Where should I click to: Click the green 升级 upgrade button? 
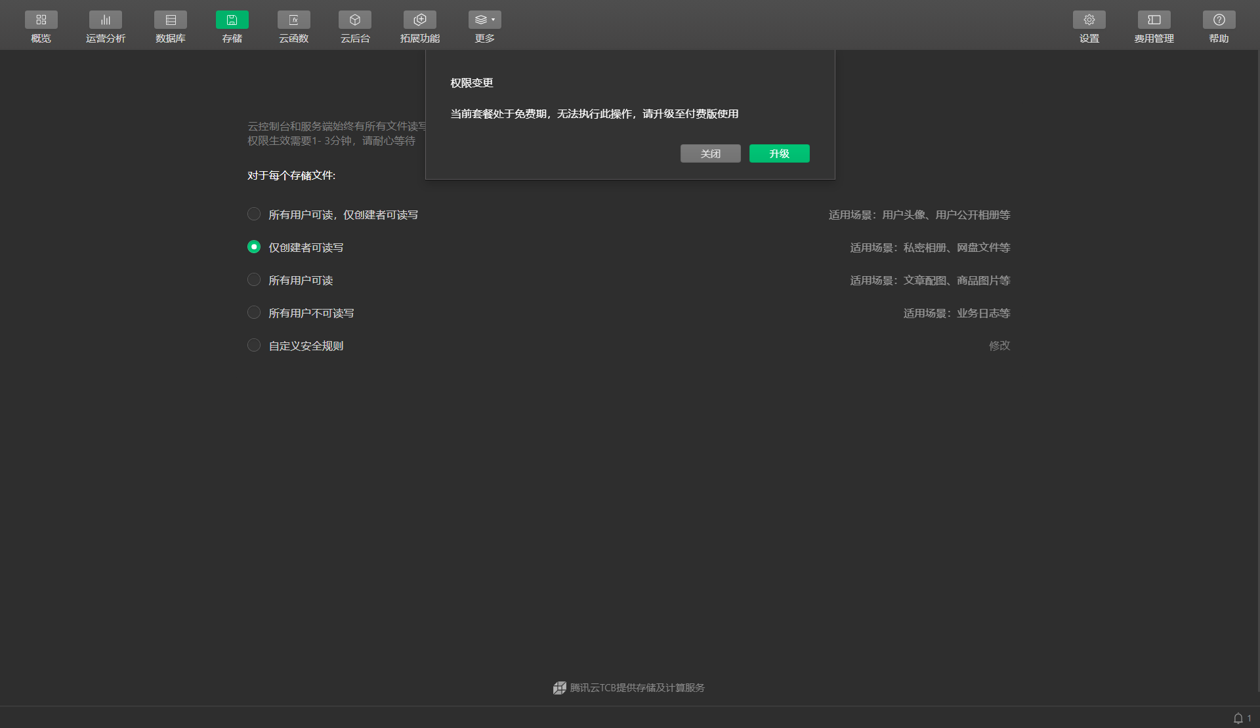[779, 153]
